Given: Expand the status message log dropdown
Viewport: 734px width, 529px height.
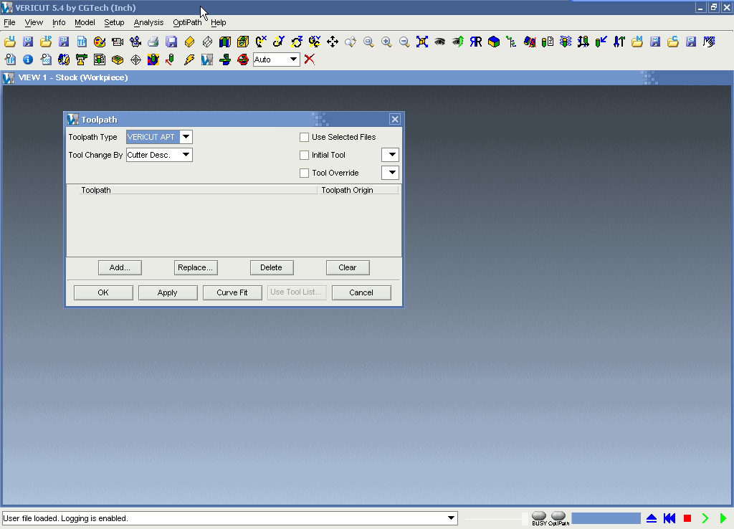Looking at the screenshot, I should 451,518.
